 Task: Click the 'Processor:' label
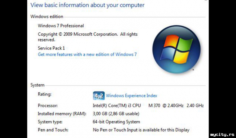[x=48, y=106]
